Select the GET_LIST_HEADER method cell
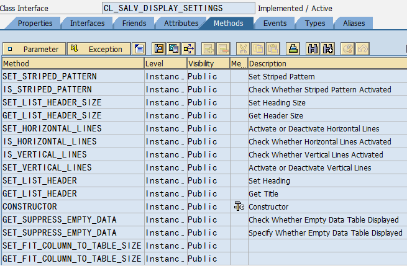The width and height of the screenshot is (407, 266). coord(73,193)
